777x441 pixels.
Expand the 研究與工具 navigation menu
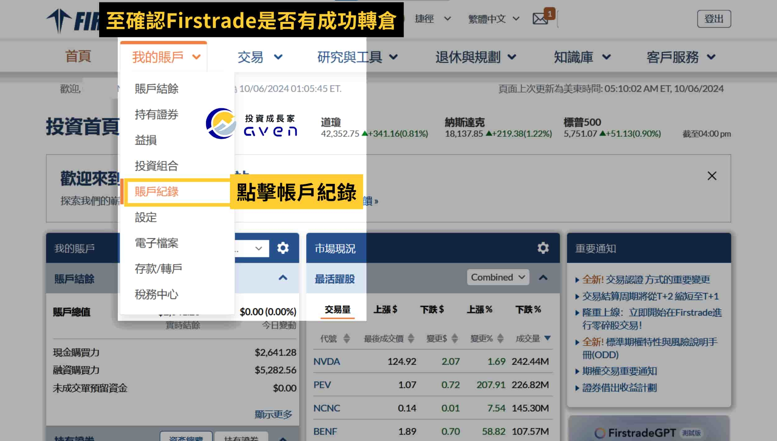pos(357,57)
